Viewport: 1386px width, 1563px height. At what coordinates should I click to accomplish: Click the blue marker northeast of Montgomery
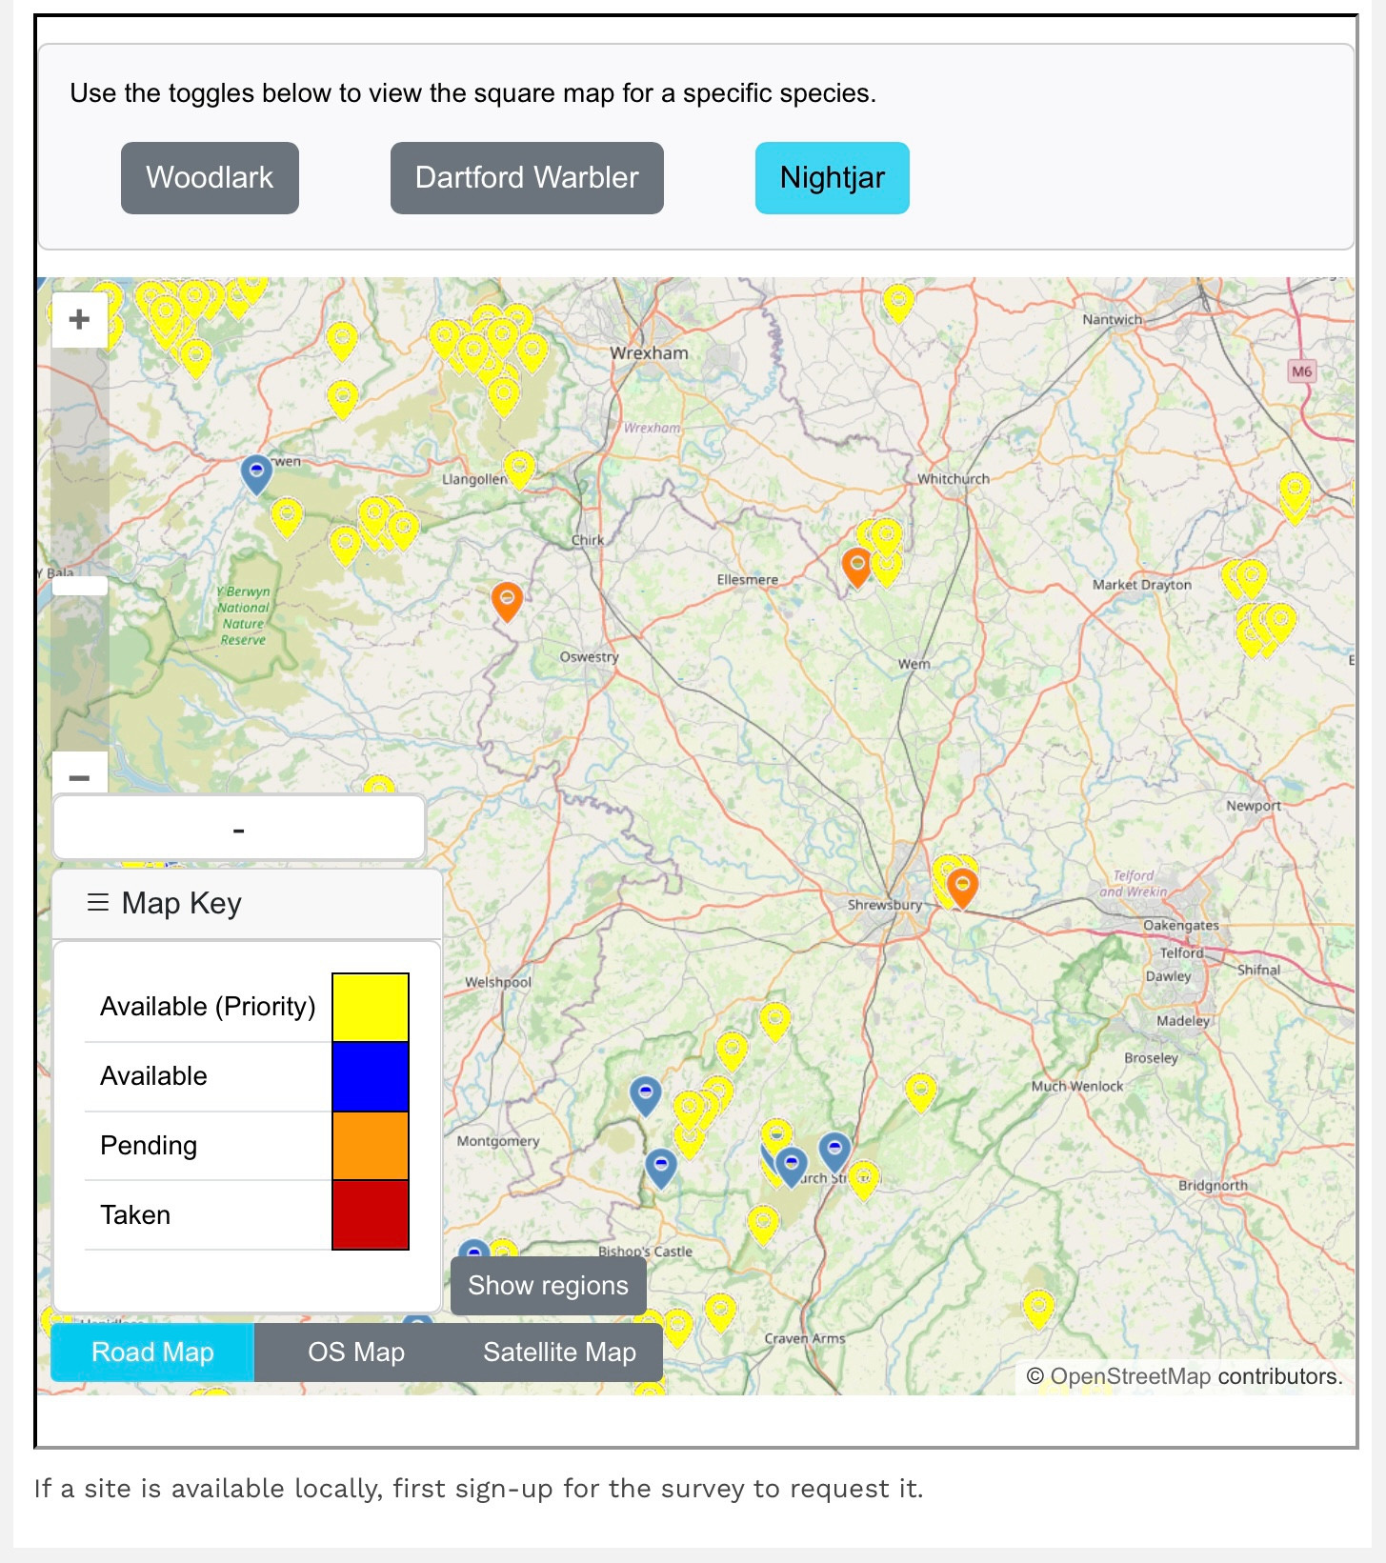[646, 1095]
